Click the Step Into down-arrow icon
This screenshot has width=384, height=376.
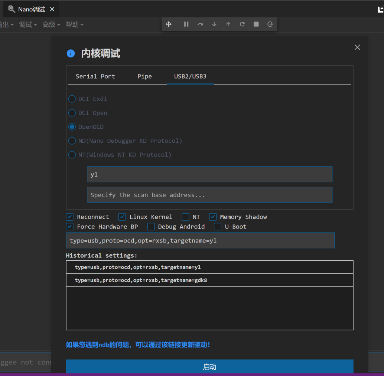point(214,24)
